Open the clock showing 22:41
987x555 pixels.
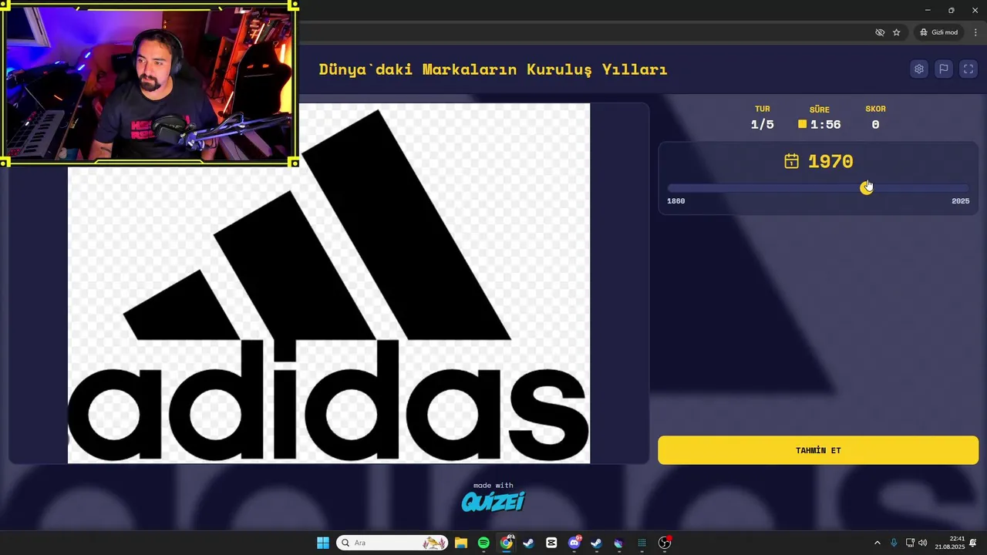coord(950,543)
